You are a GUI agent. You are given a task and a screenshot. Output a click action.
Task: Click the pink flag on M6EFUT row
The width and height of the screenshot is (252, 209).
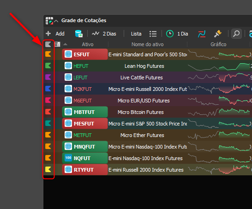click(x=48, y=100)
